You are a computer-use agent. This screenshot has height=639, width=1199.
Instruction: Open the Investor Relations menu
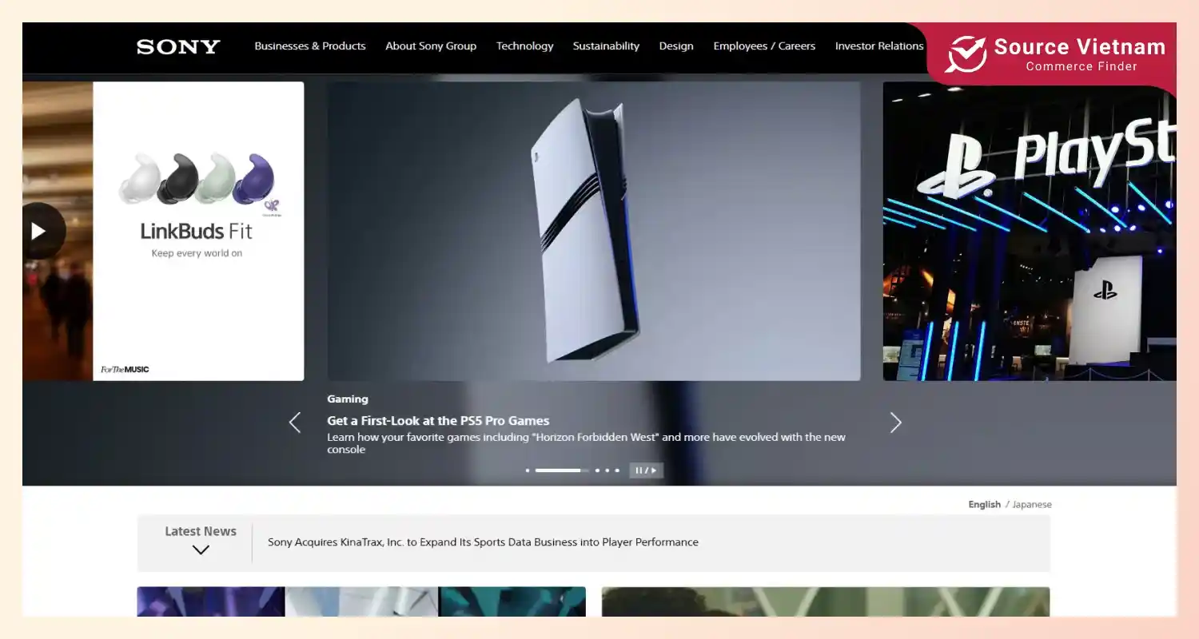pyautogui.click(x=879, y=46)
